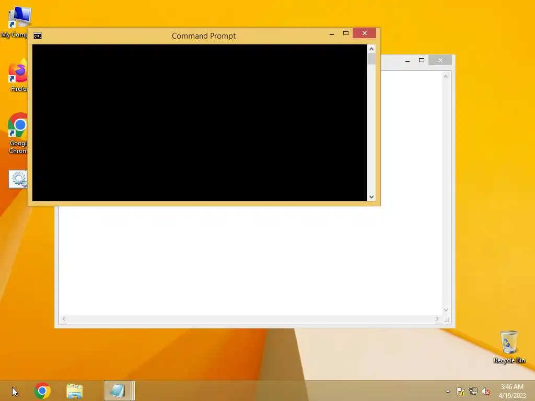Minimize the background Notepad window
Image resolution: width=535 pixels, height=401 pixels.
click(x=408, y=61)
